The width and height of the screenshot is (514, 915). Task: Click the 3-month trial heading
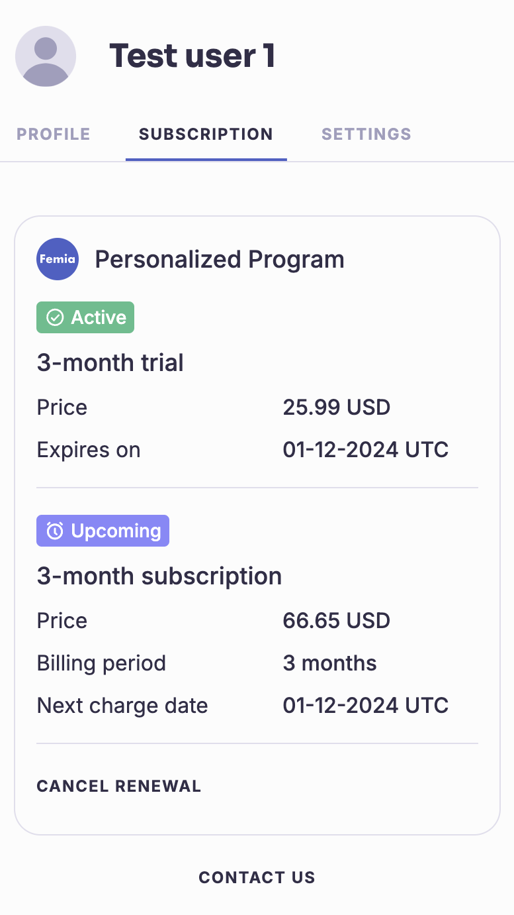(x=110, y=363)
